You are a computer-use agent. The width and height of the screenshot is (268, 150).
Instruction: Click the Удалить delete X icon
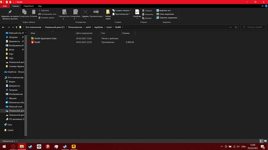click(85, 12)
